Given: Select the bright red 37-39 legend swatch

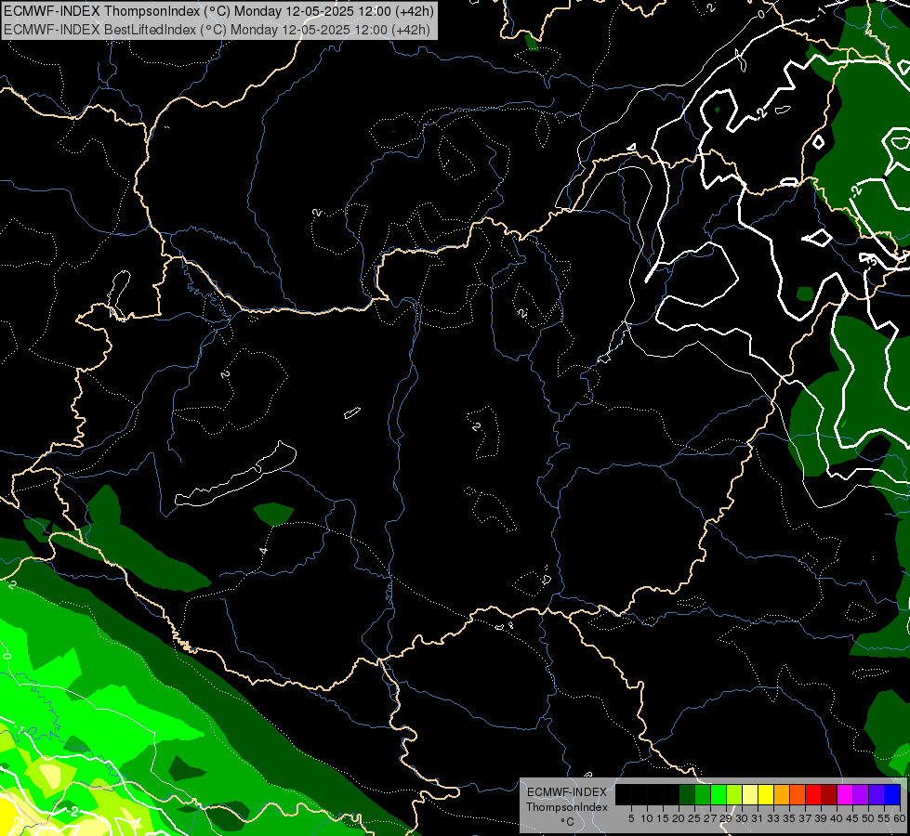Looking at the screenshot, I should point(813,794).
